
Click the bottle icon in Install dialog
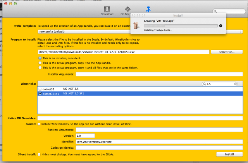[136, 26]
